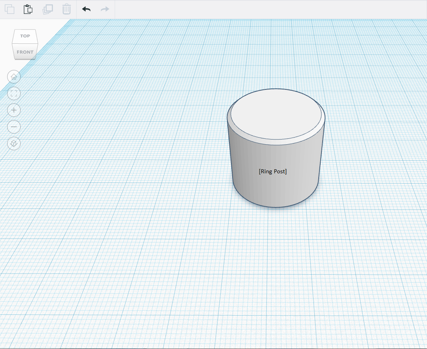Toggle between perspective and orthographic view
This screenshot has width=427, height=349.
13,143
